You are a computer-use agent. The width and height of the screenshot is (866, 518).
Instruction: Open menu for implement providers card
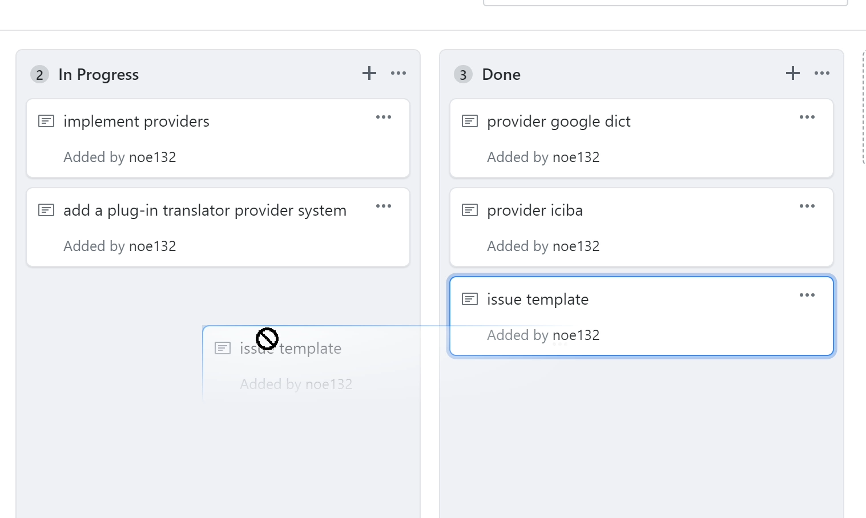click(x=384, y=117)
